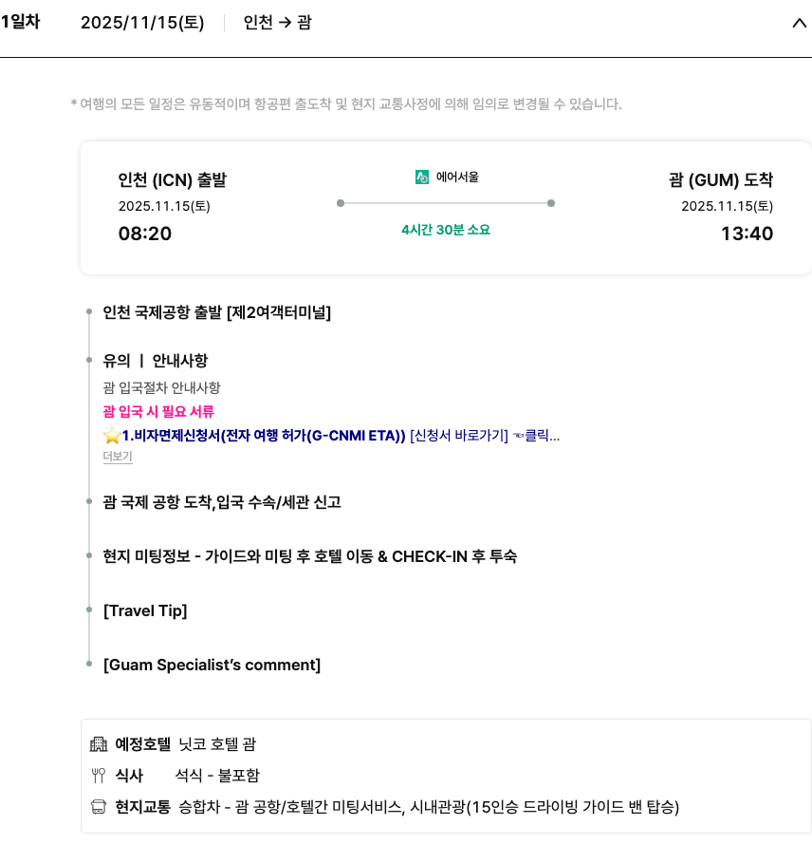
Task: Expand the [Travel Tip] section
Action: pos(145,610)
